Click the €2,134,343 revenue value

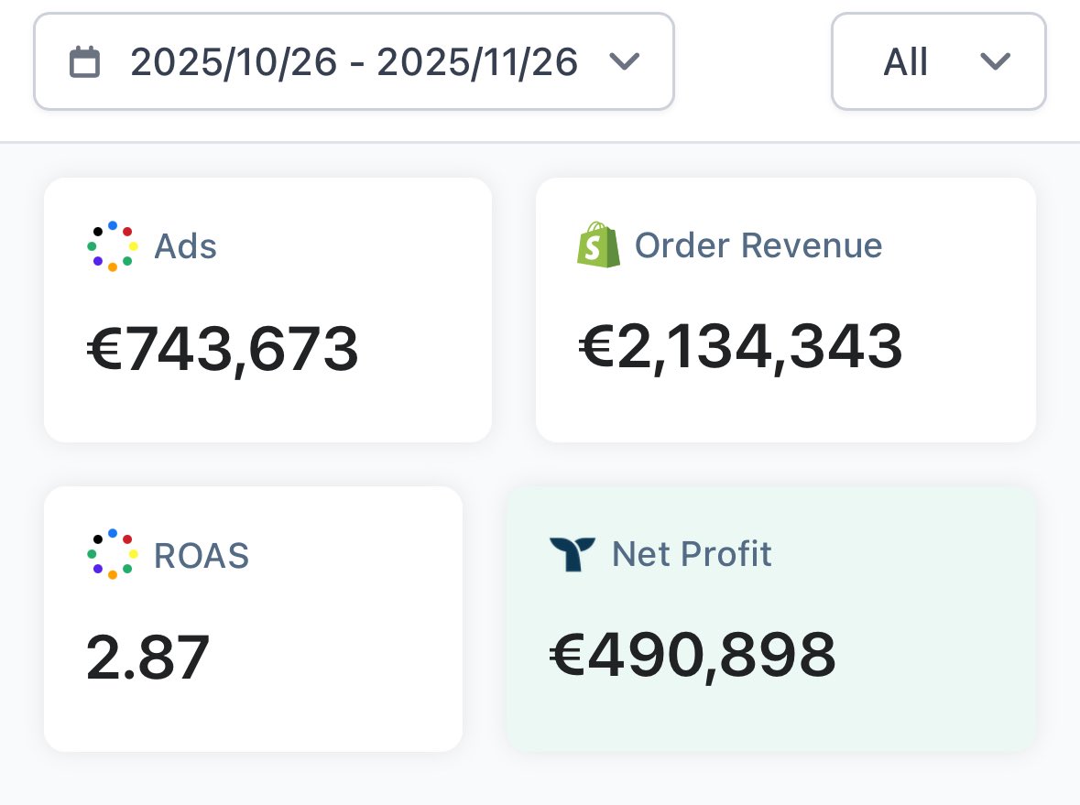pyautogui.click(x=740, y=346)
